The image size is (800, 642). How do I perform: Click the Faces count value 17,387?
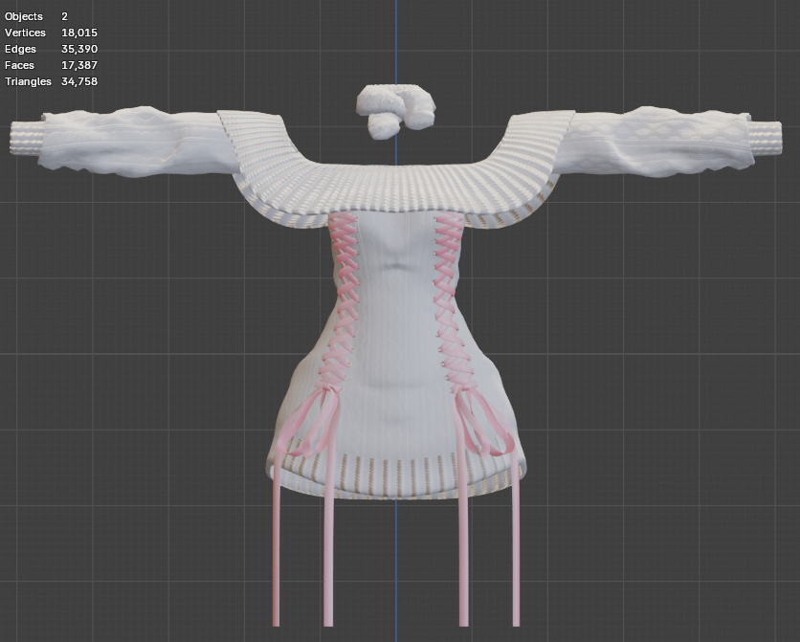tap(79, 65)
